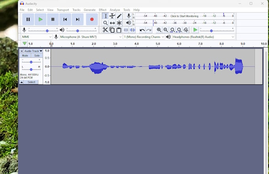
Task: Undo the last action
Action: click(142, 30)
